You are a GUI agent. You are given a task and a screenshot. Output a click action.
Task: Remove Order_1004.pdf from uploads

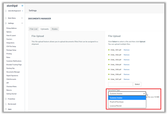pos(127,65)
